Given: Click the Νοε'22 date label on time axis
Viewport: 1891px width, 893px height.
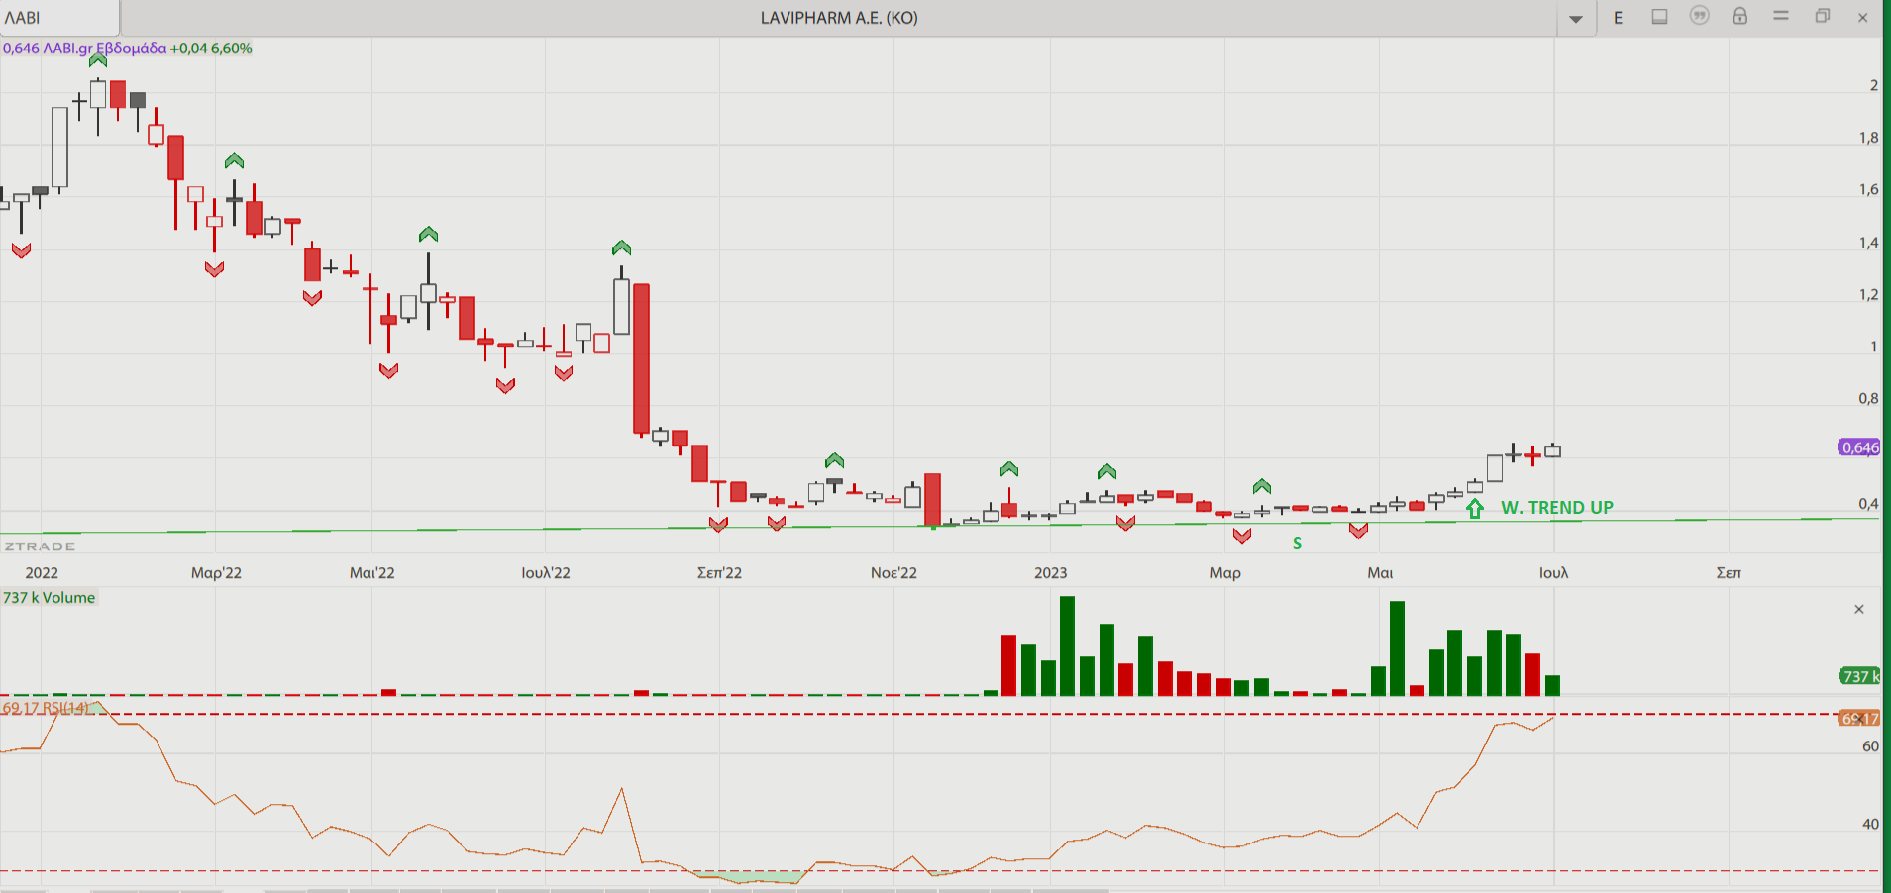Looking at the screenshot, I should [893, 572].
